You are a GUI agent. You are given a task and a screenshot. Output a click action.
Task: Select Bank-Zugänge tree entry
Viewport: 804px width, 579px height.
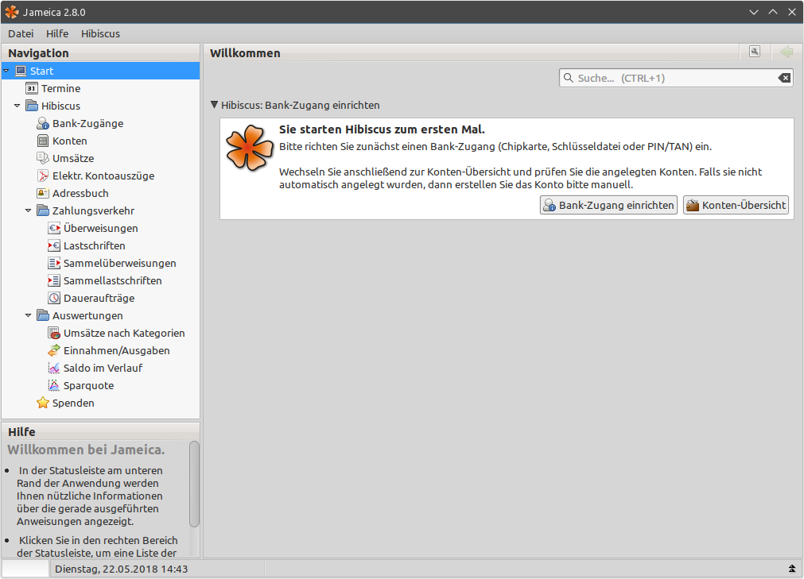point(87,123)
